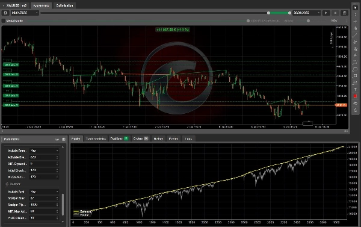The height and width of the screenshot is (227, 361).
Task: Click the bell alert icon in drawing toolbar
Action: point(355,110)
